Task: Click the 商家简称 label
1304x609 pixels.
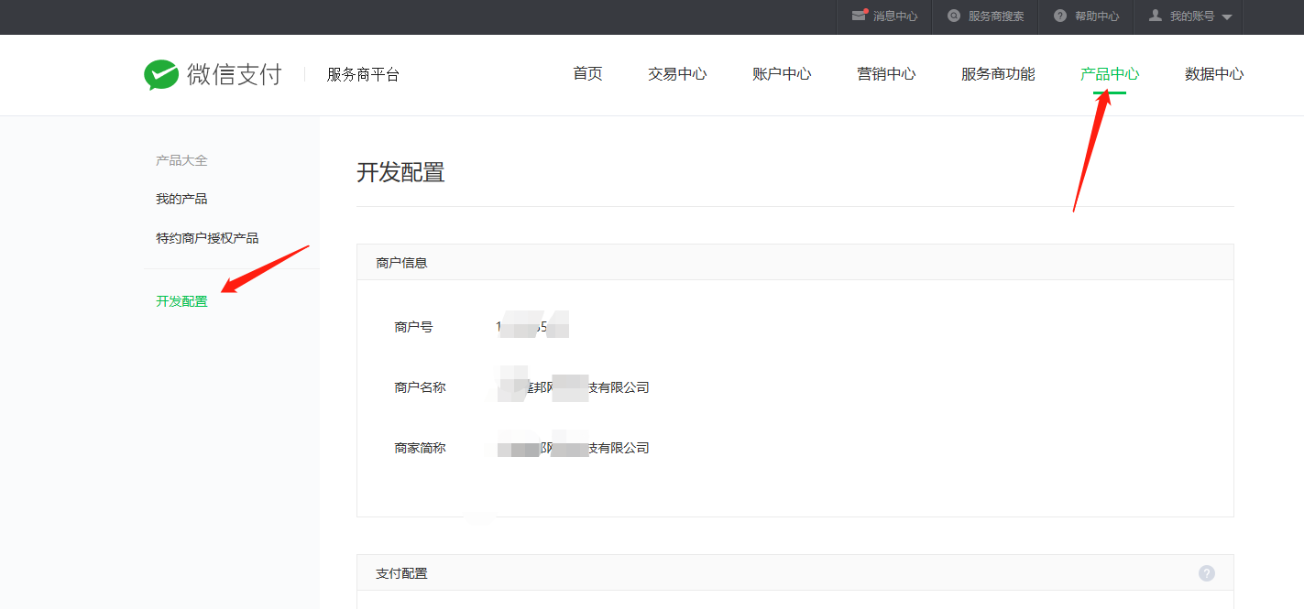Action: (x=420, y=448)
